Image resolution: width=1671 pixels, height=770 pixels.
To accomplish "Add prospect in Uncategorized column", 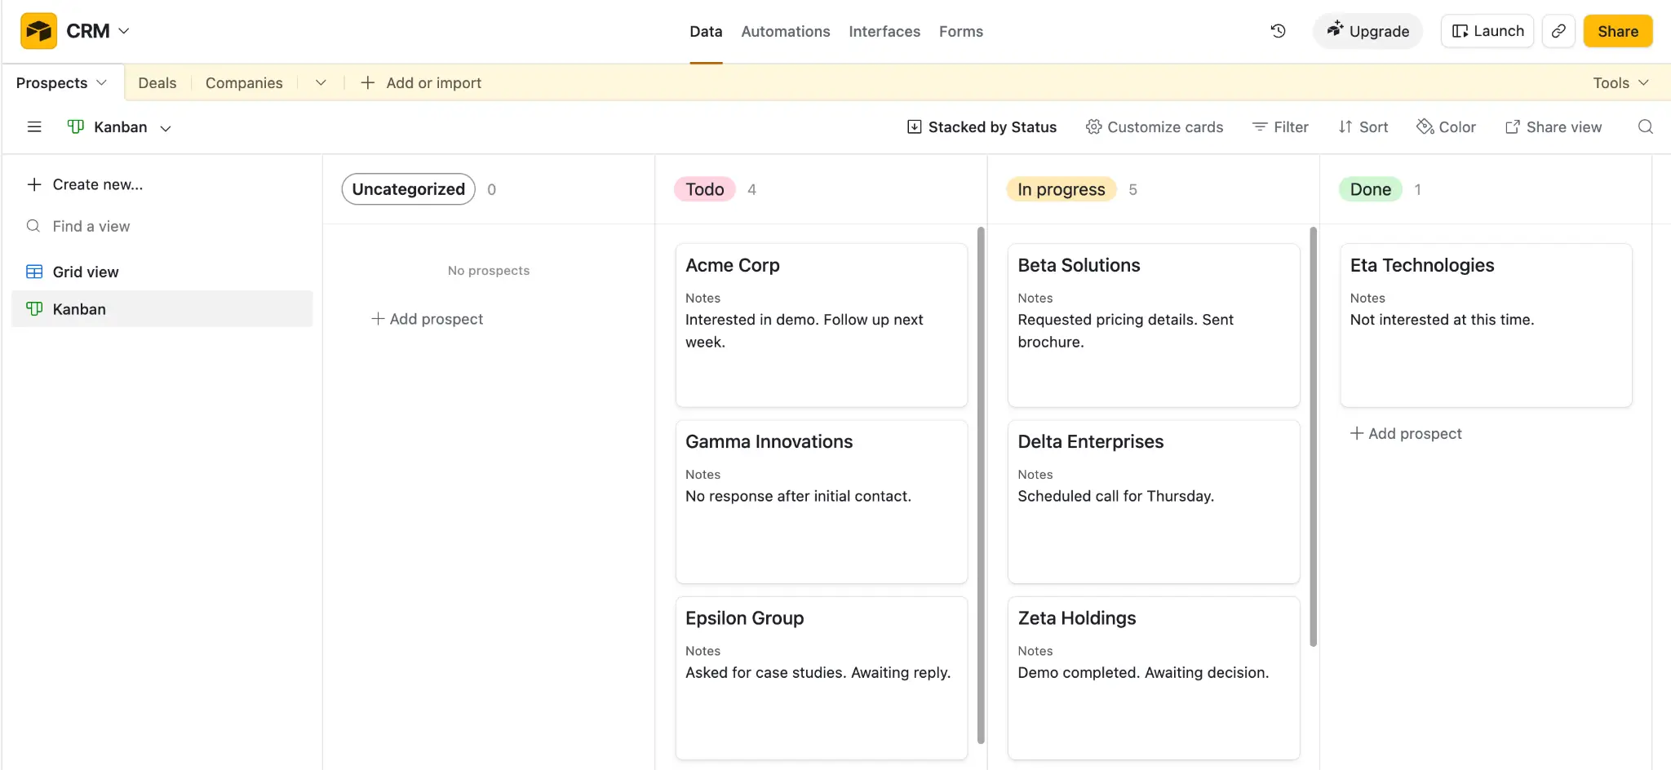I will pos(428,319).
